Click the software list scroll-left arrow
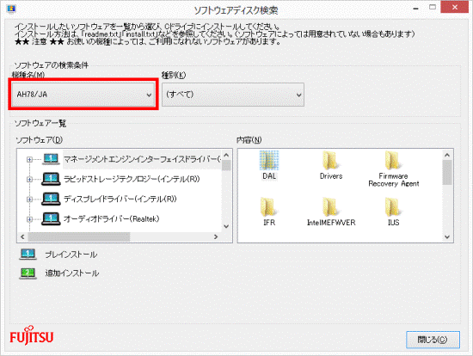Screen dimensions: 473x356 coord(22,236)
